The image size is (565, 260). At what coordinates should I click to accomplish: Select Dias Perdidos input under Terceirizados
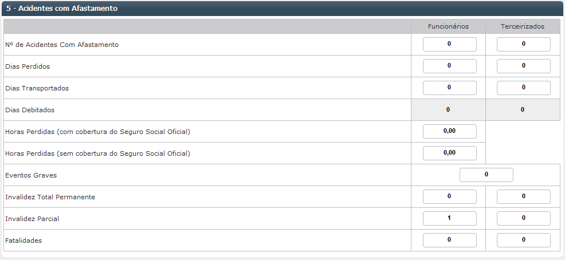(523, 66)
